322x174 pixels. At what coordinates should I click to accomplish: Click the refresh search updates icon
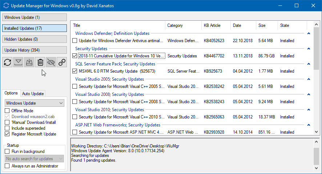tap(7, 62)
